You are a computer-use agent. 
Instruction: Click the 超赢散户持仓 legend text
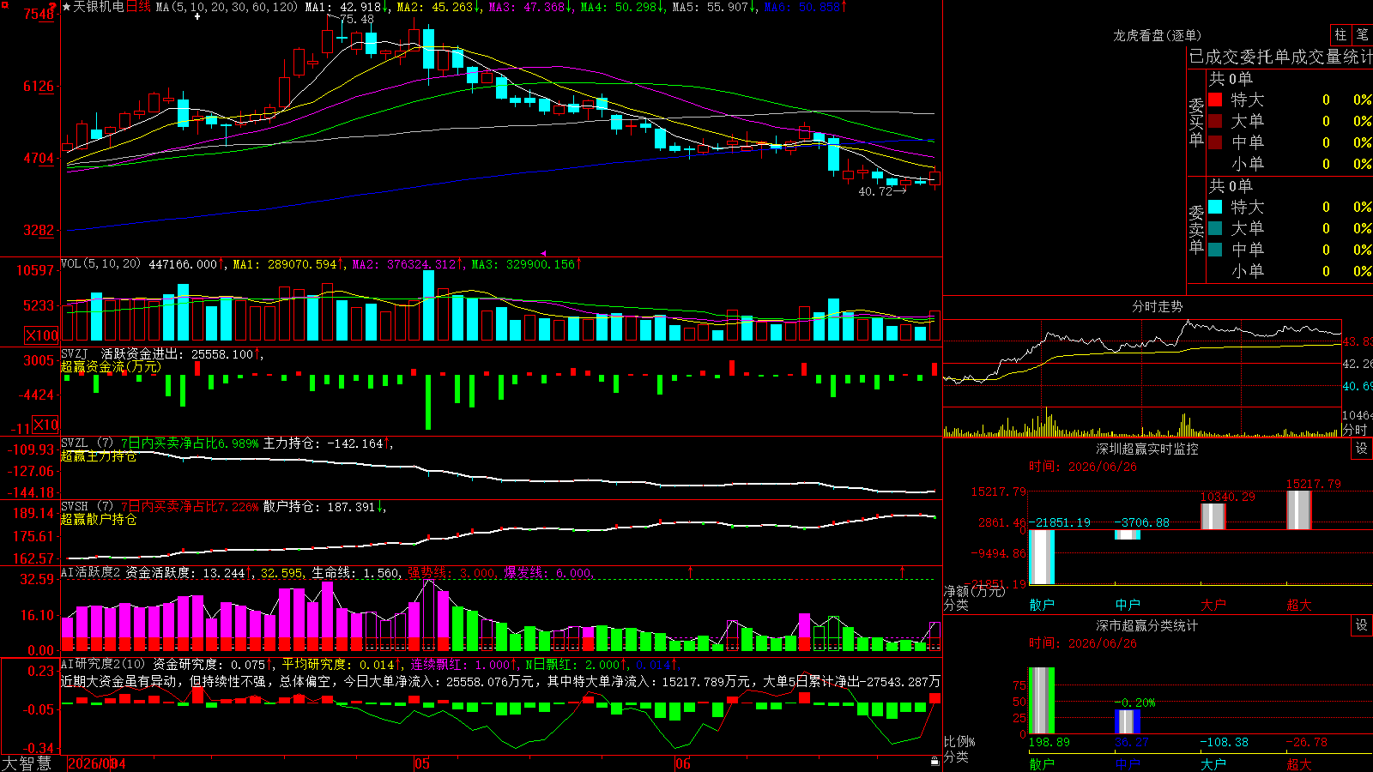tap(98, 520)
